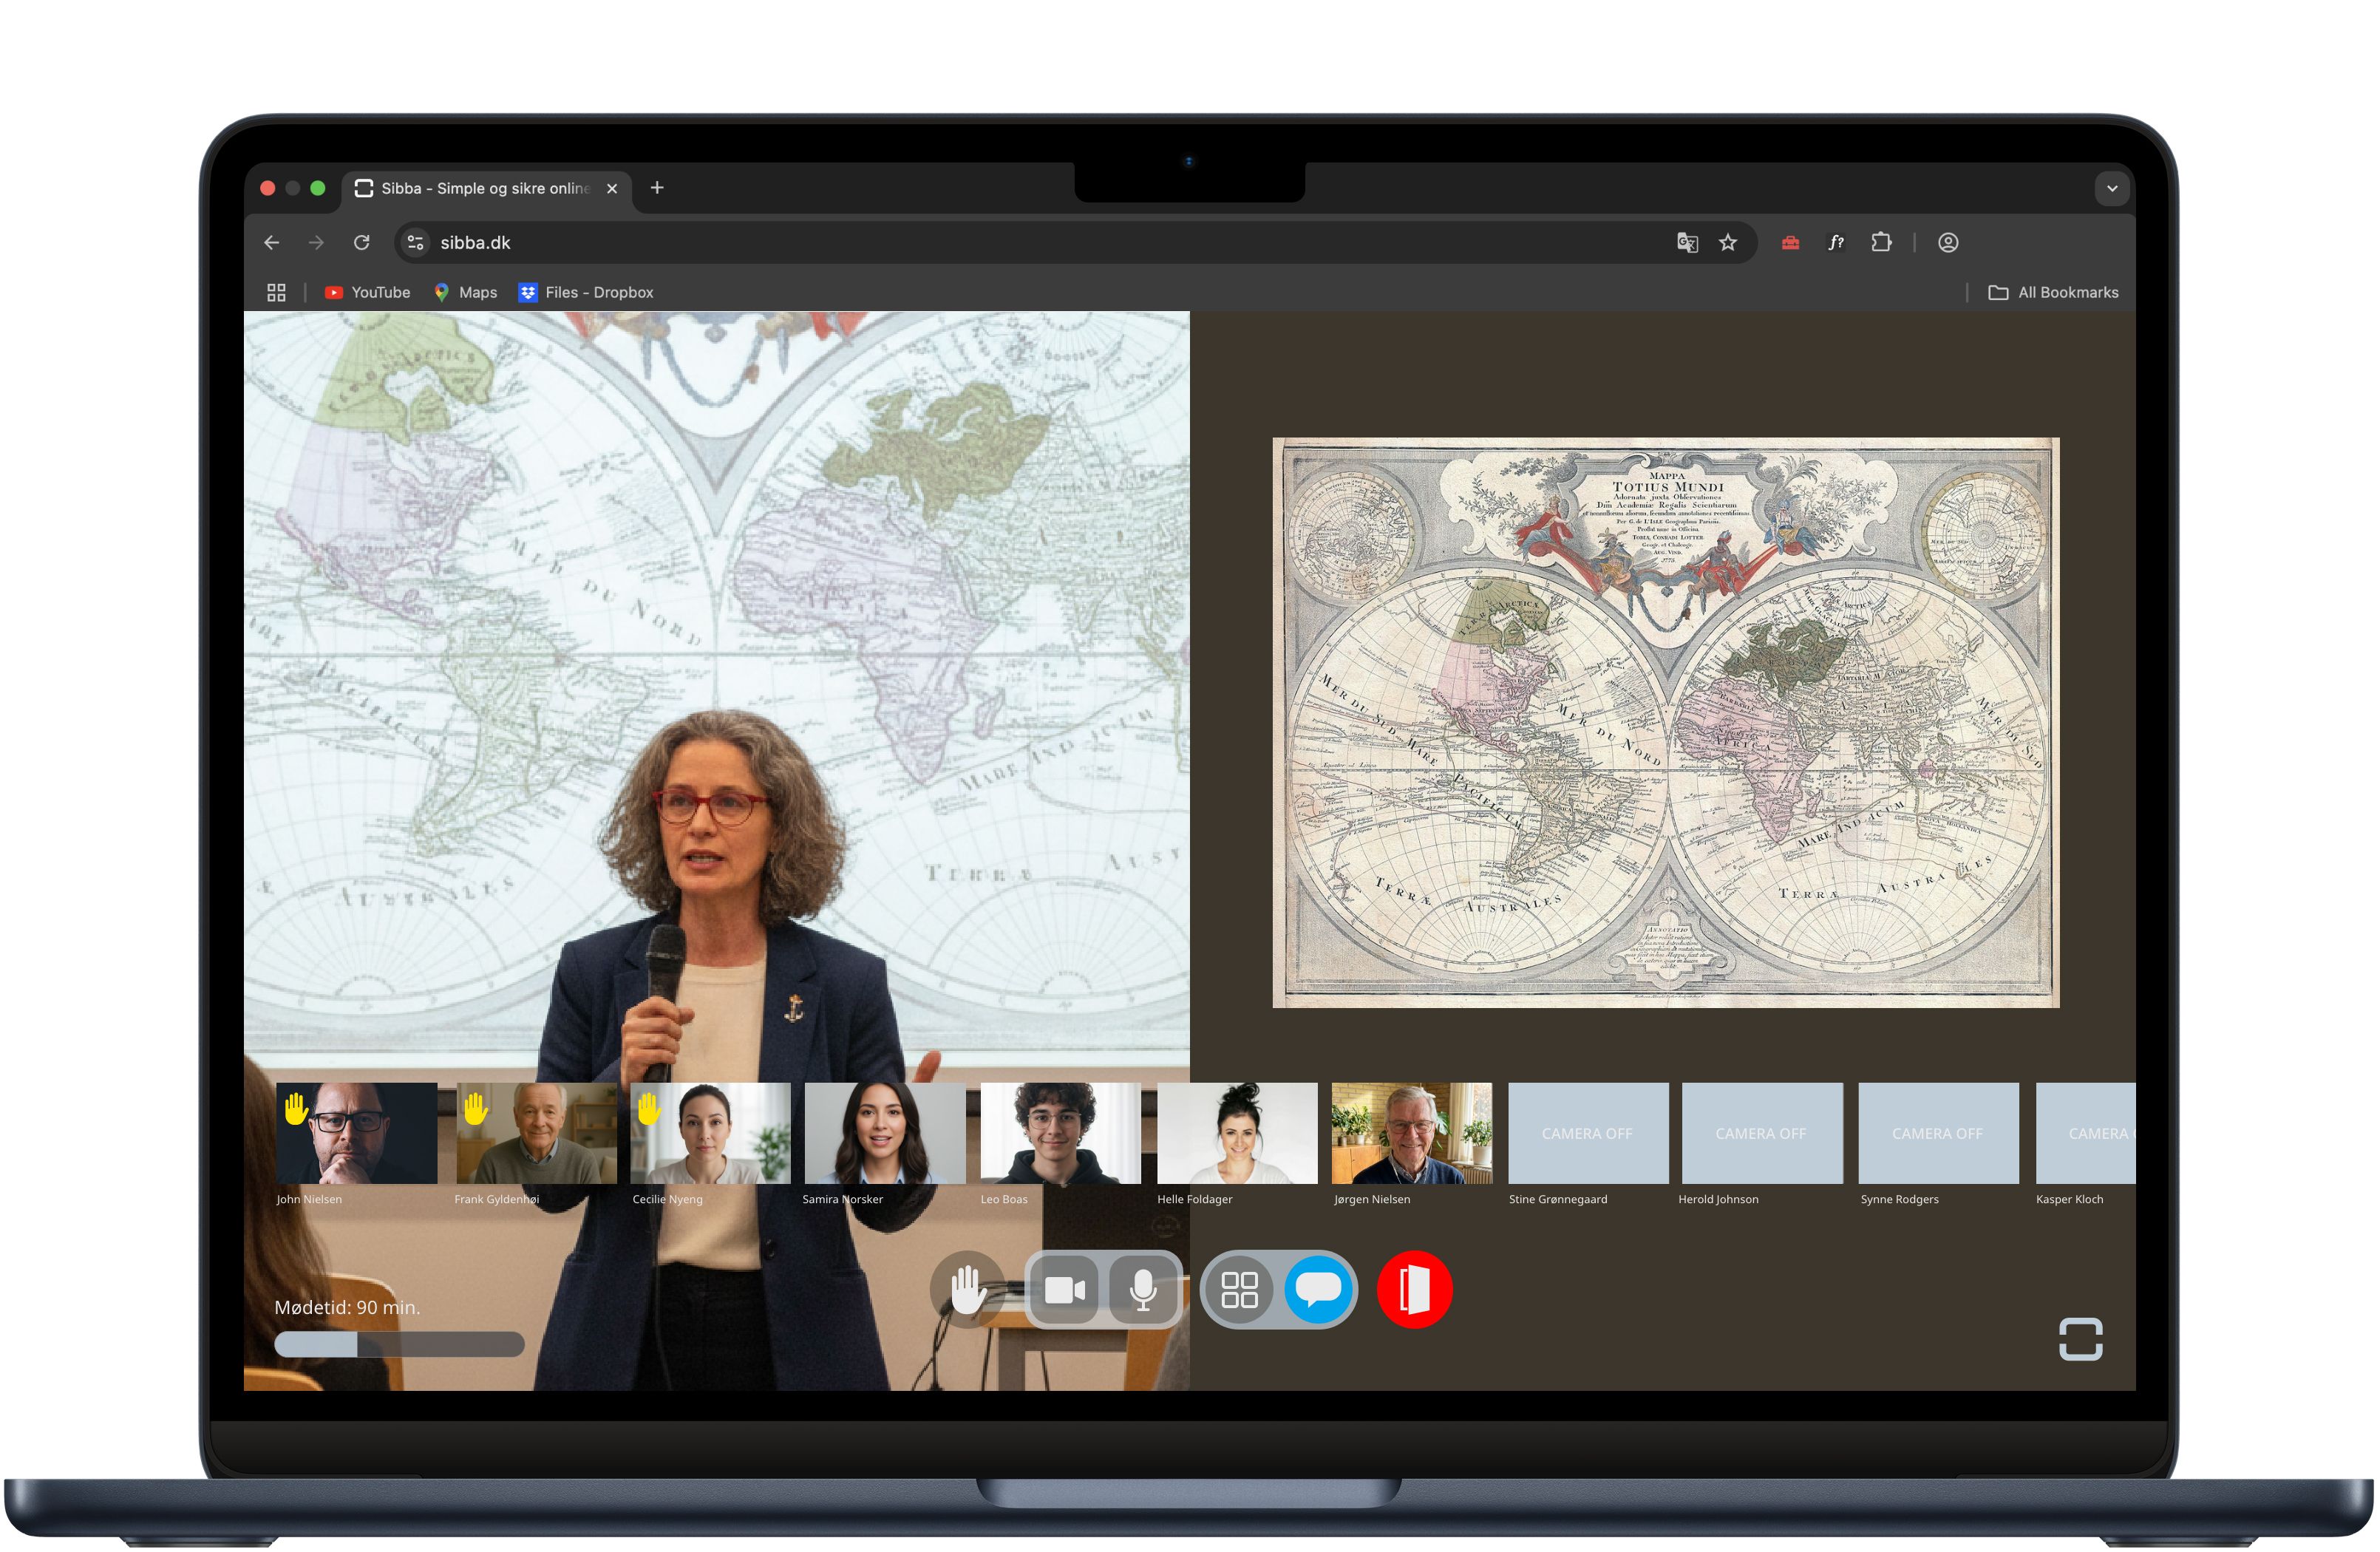The width and height of the screenshot is (2380, 1552).
Task: Toggle the camera on or off
Action: tap(1064, 1289)
